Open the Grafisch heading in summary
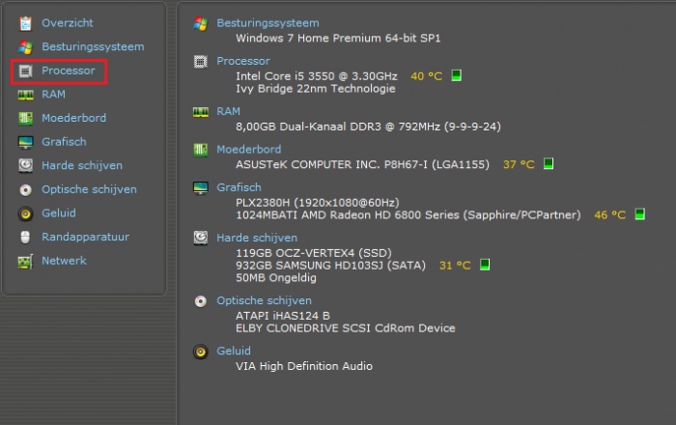Screen dimensions: 676x425 click(239, 187)
